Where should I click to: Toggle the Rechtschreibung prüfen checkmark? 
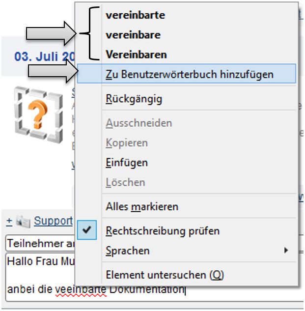pos(87,231)
